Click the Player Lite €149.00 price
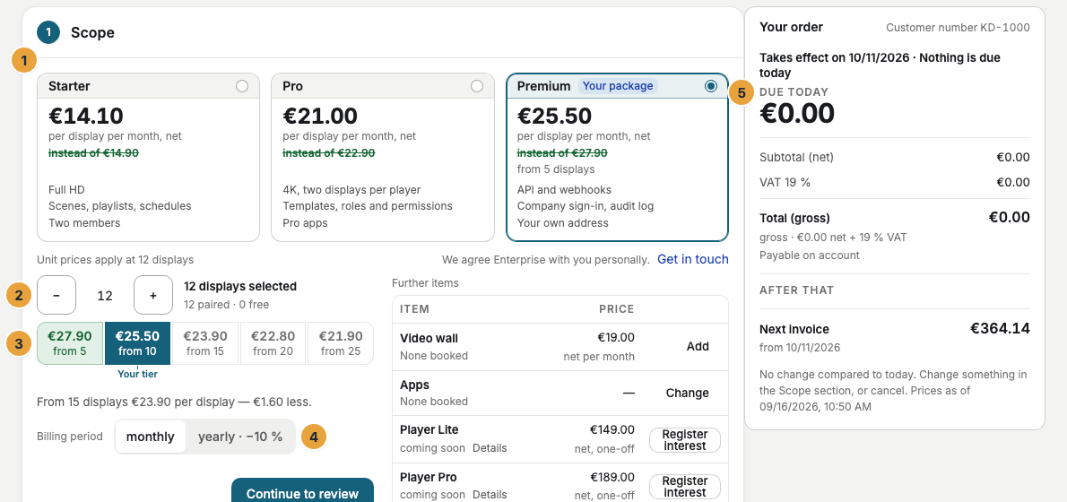Screen dimensions: 1067x502 point(612,430)
